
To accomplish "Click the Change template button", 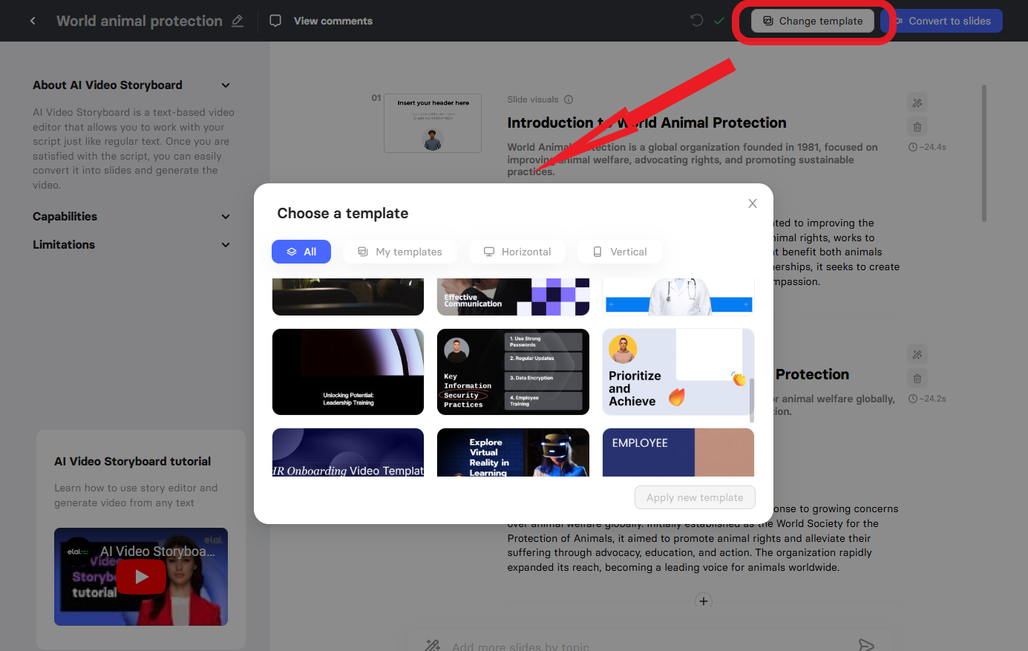I will pos(813,21).
